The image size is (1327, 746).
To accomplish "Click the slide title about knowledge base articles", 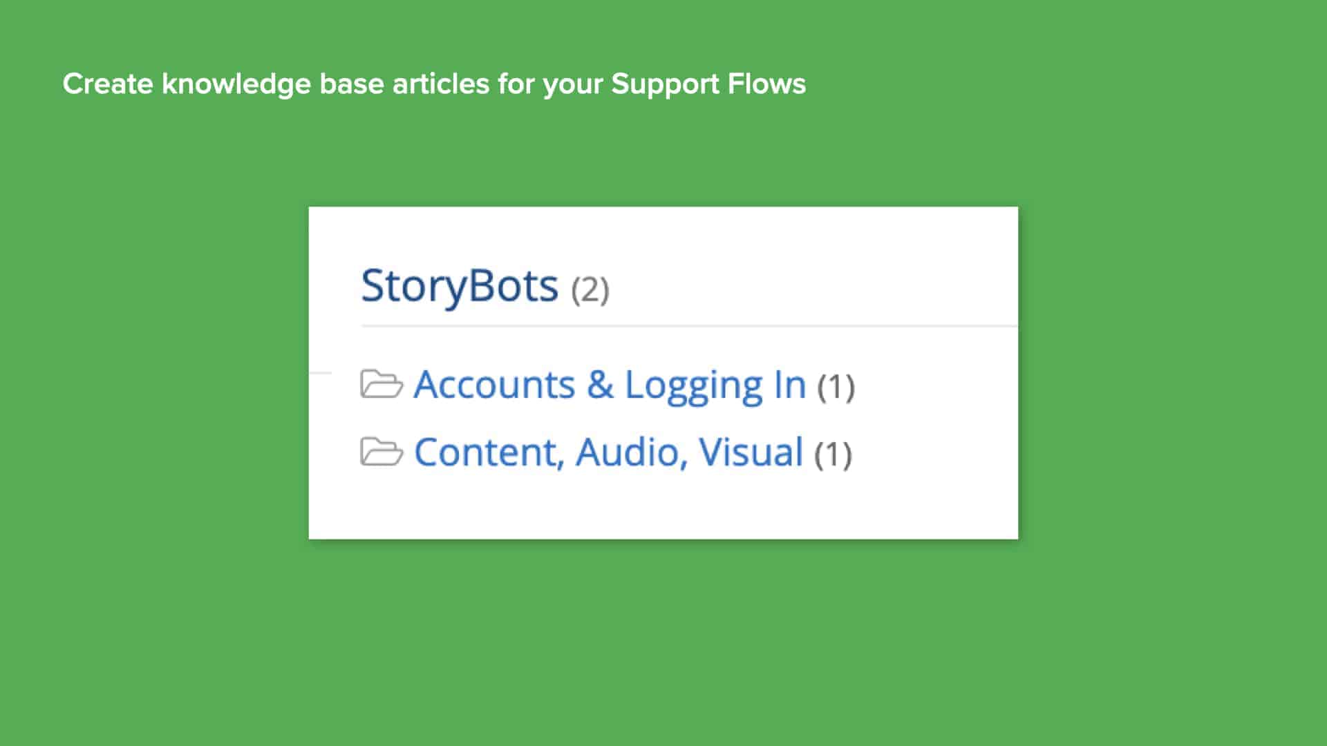I will [434, 84].
